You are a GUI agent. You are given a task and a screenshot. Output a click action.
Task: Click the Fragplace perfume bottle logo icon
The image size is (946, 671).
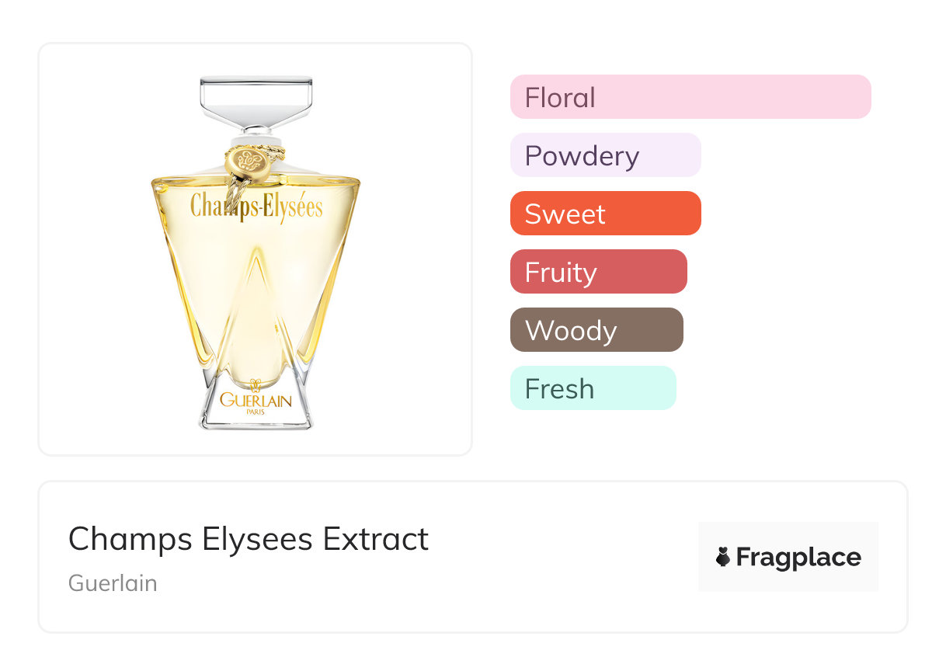723,557
